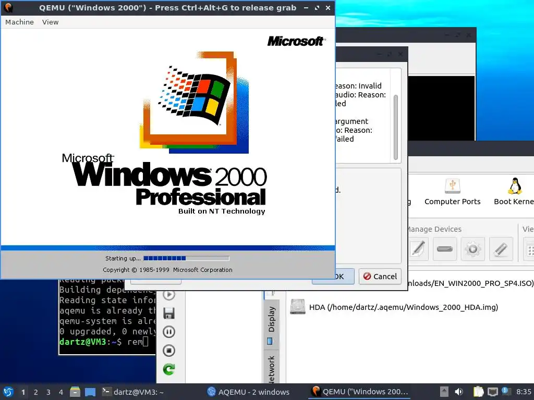Open the Boot Kernel section with penguin icon
534x400 pixels.
(x=514, y=192)
